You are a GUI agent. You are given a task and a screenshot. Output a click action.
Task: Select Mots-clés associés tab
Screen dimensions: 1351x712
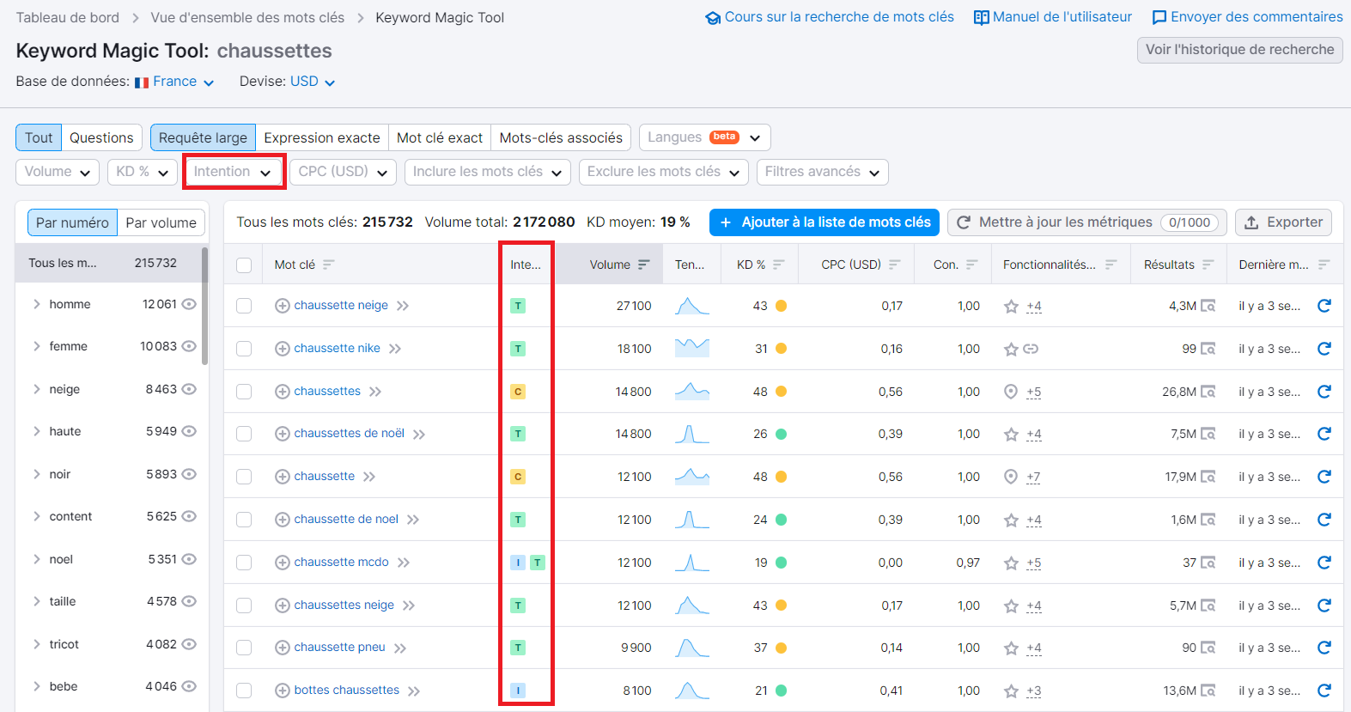coord(561,137)
